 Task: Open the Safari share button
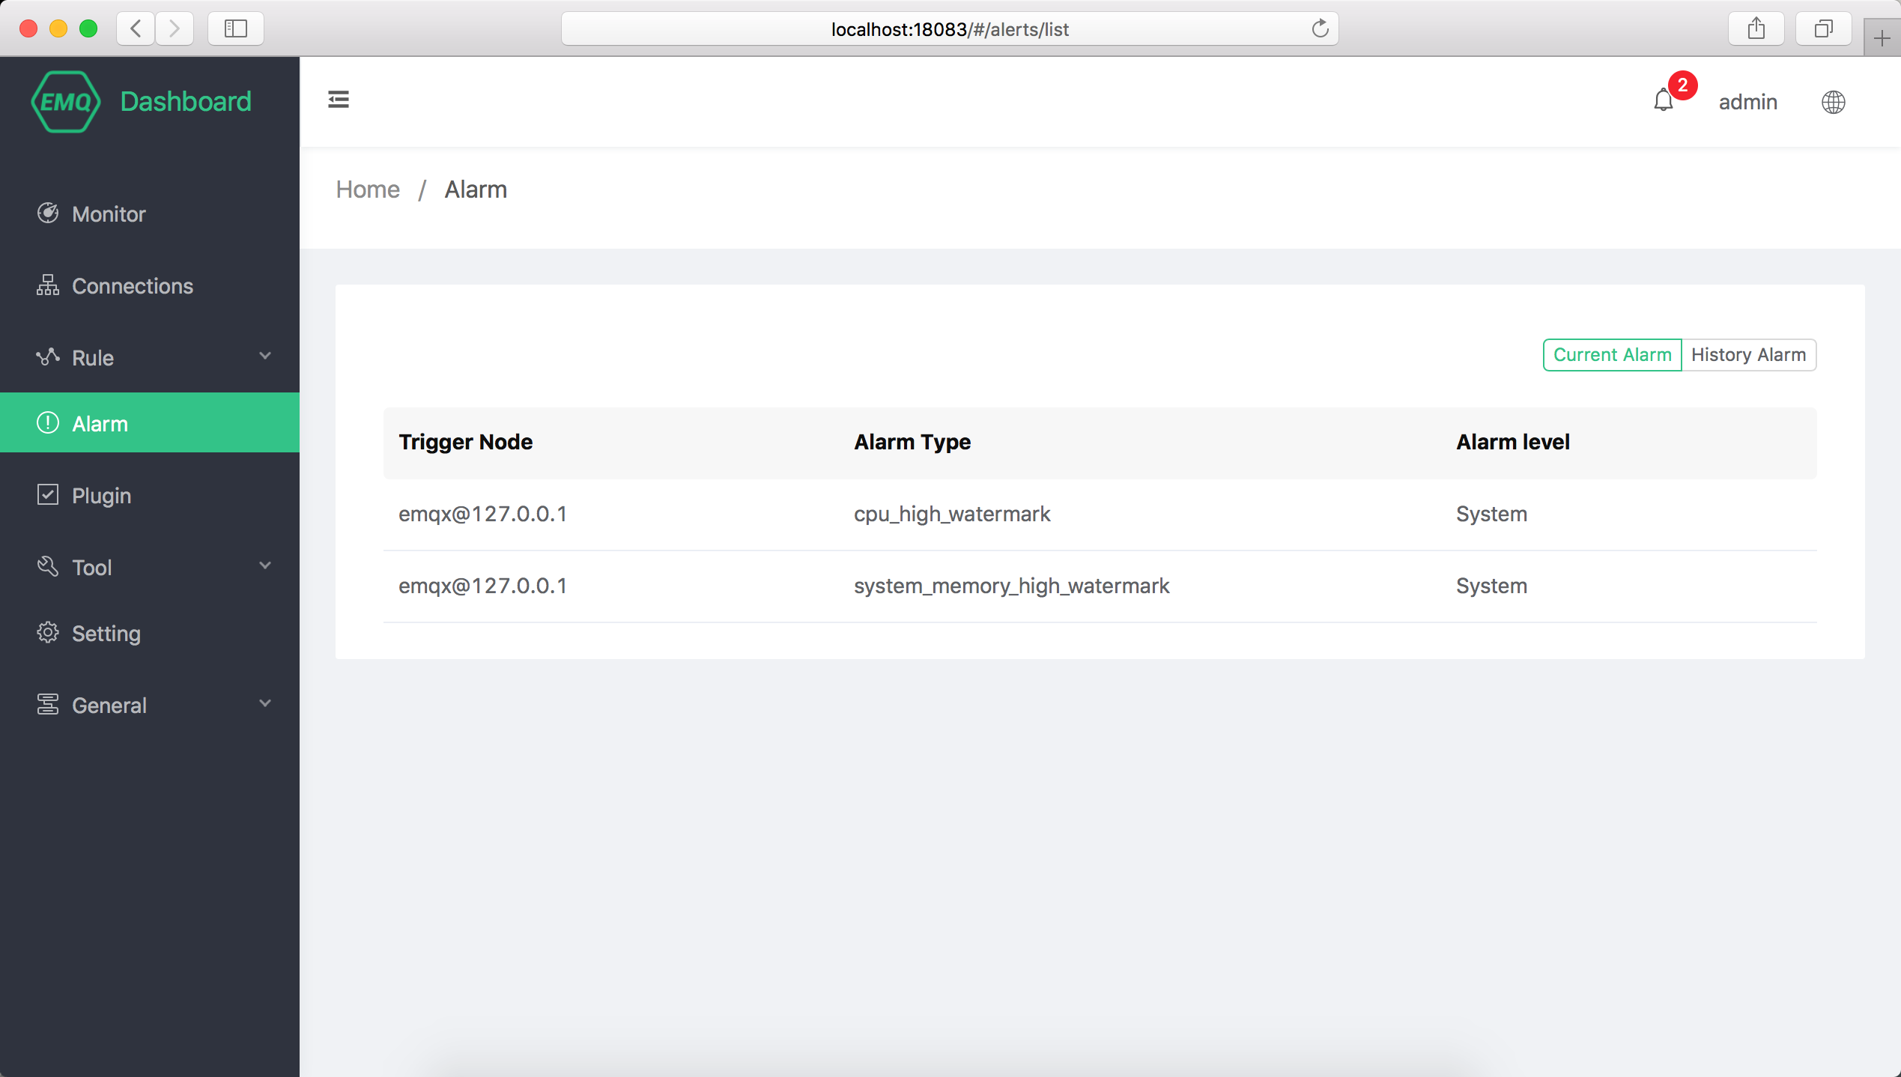pos(1756,28)
